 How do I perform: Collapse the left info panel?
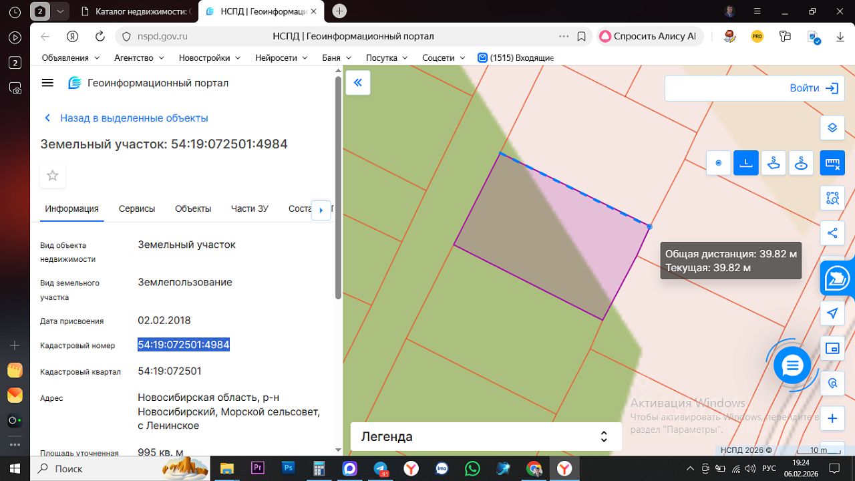pyautogui.click(x=358, y=83)
